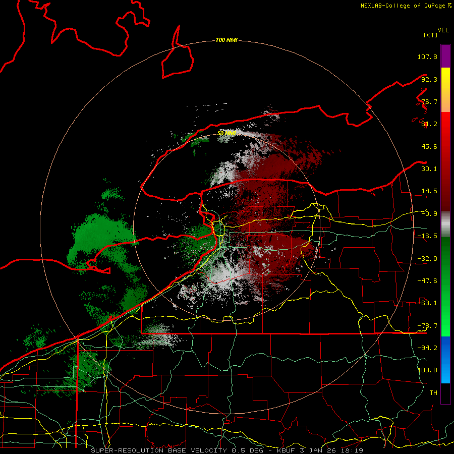Click the SUPER-RESOLUTION BASE VELOCITY caption line
This screenshot has width=454, height=454.
tap(227, 450)
